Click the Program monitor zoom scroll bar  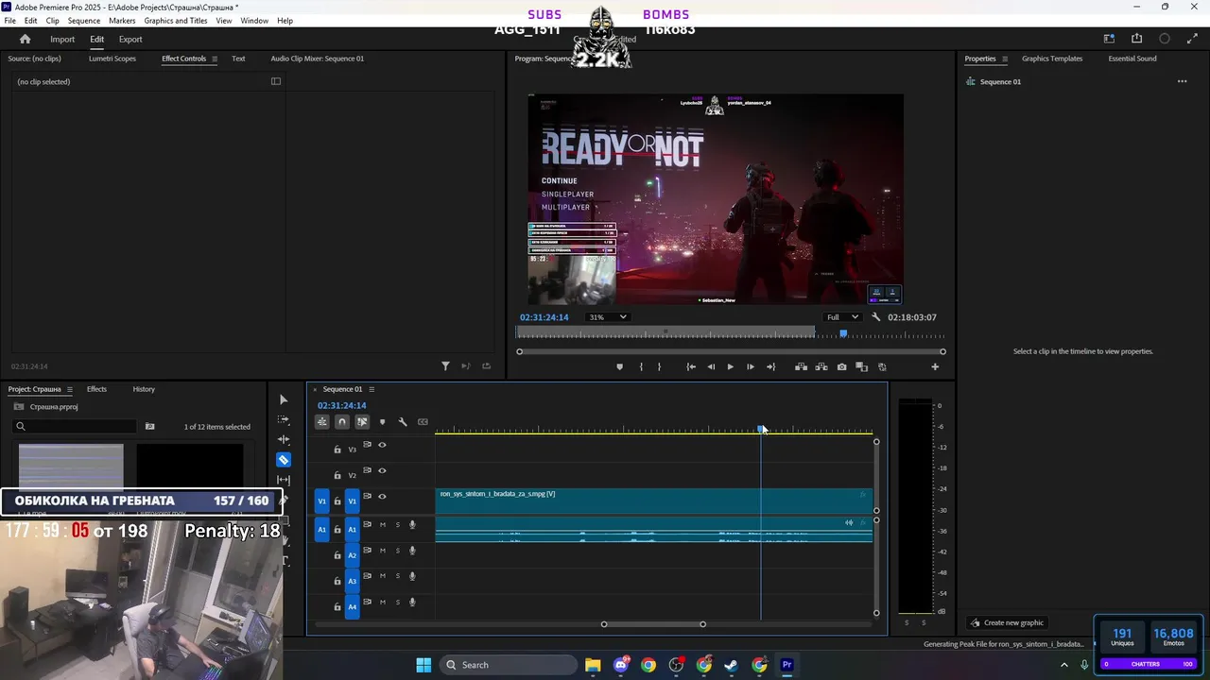tap(731, 351)
